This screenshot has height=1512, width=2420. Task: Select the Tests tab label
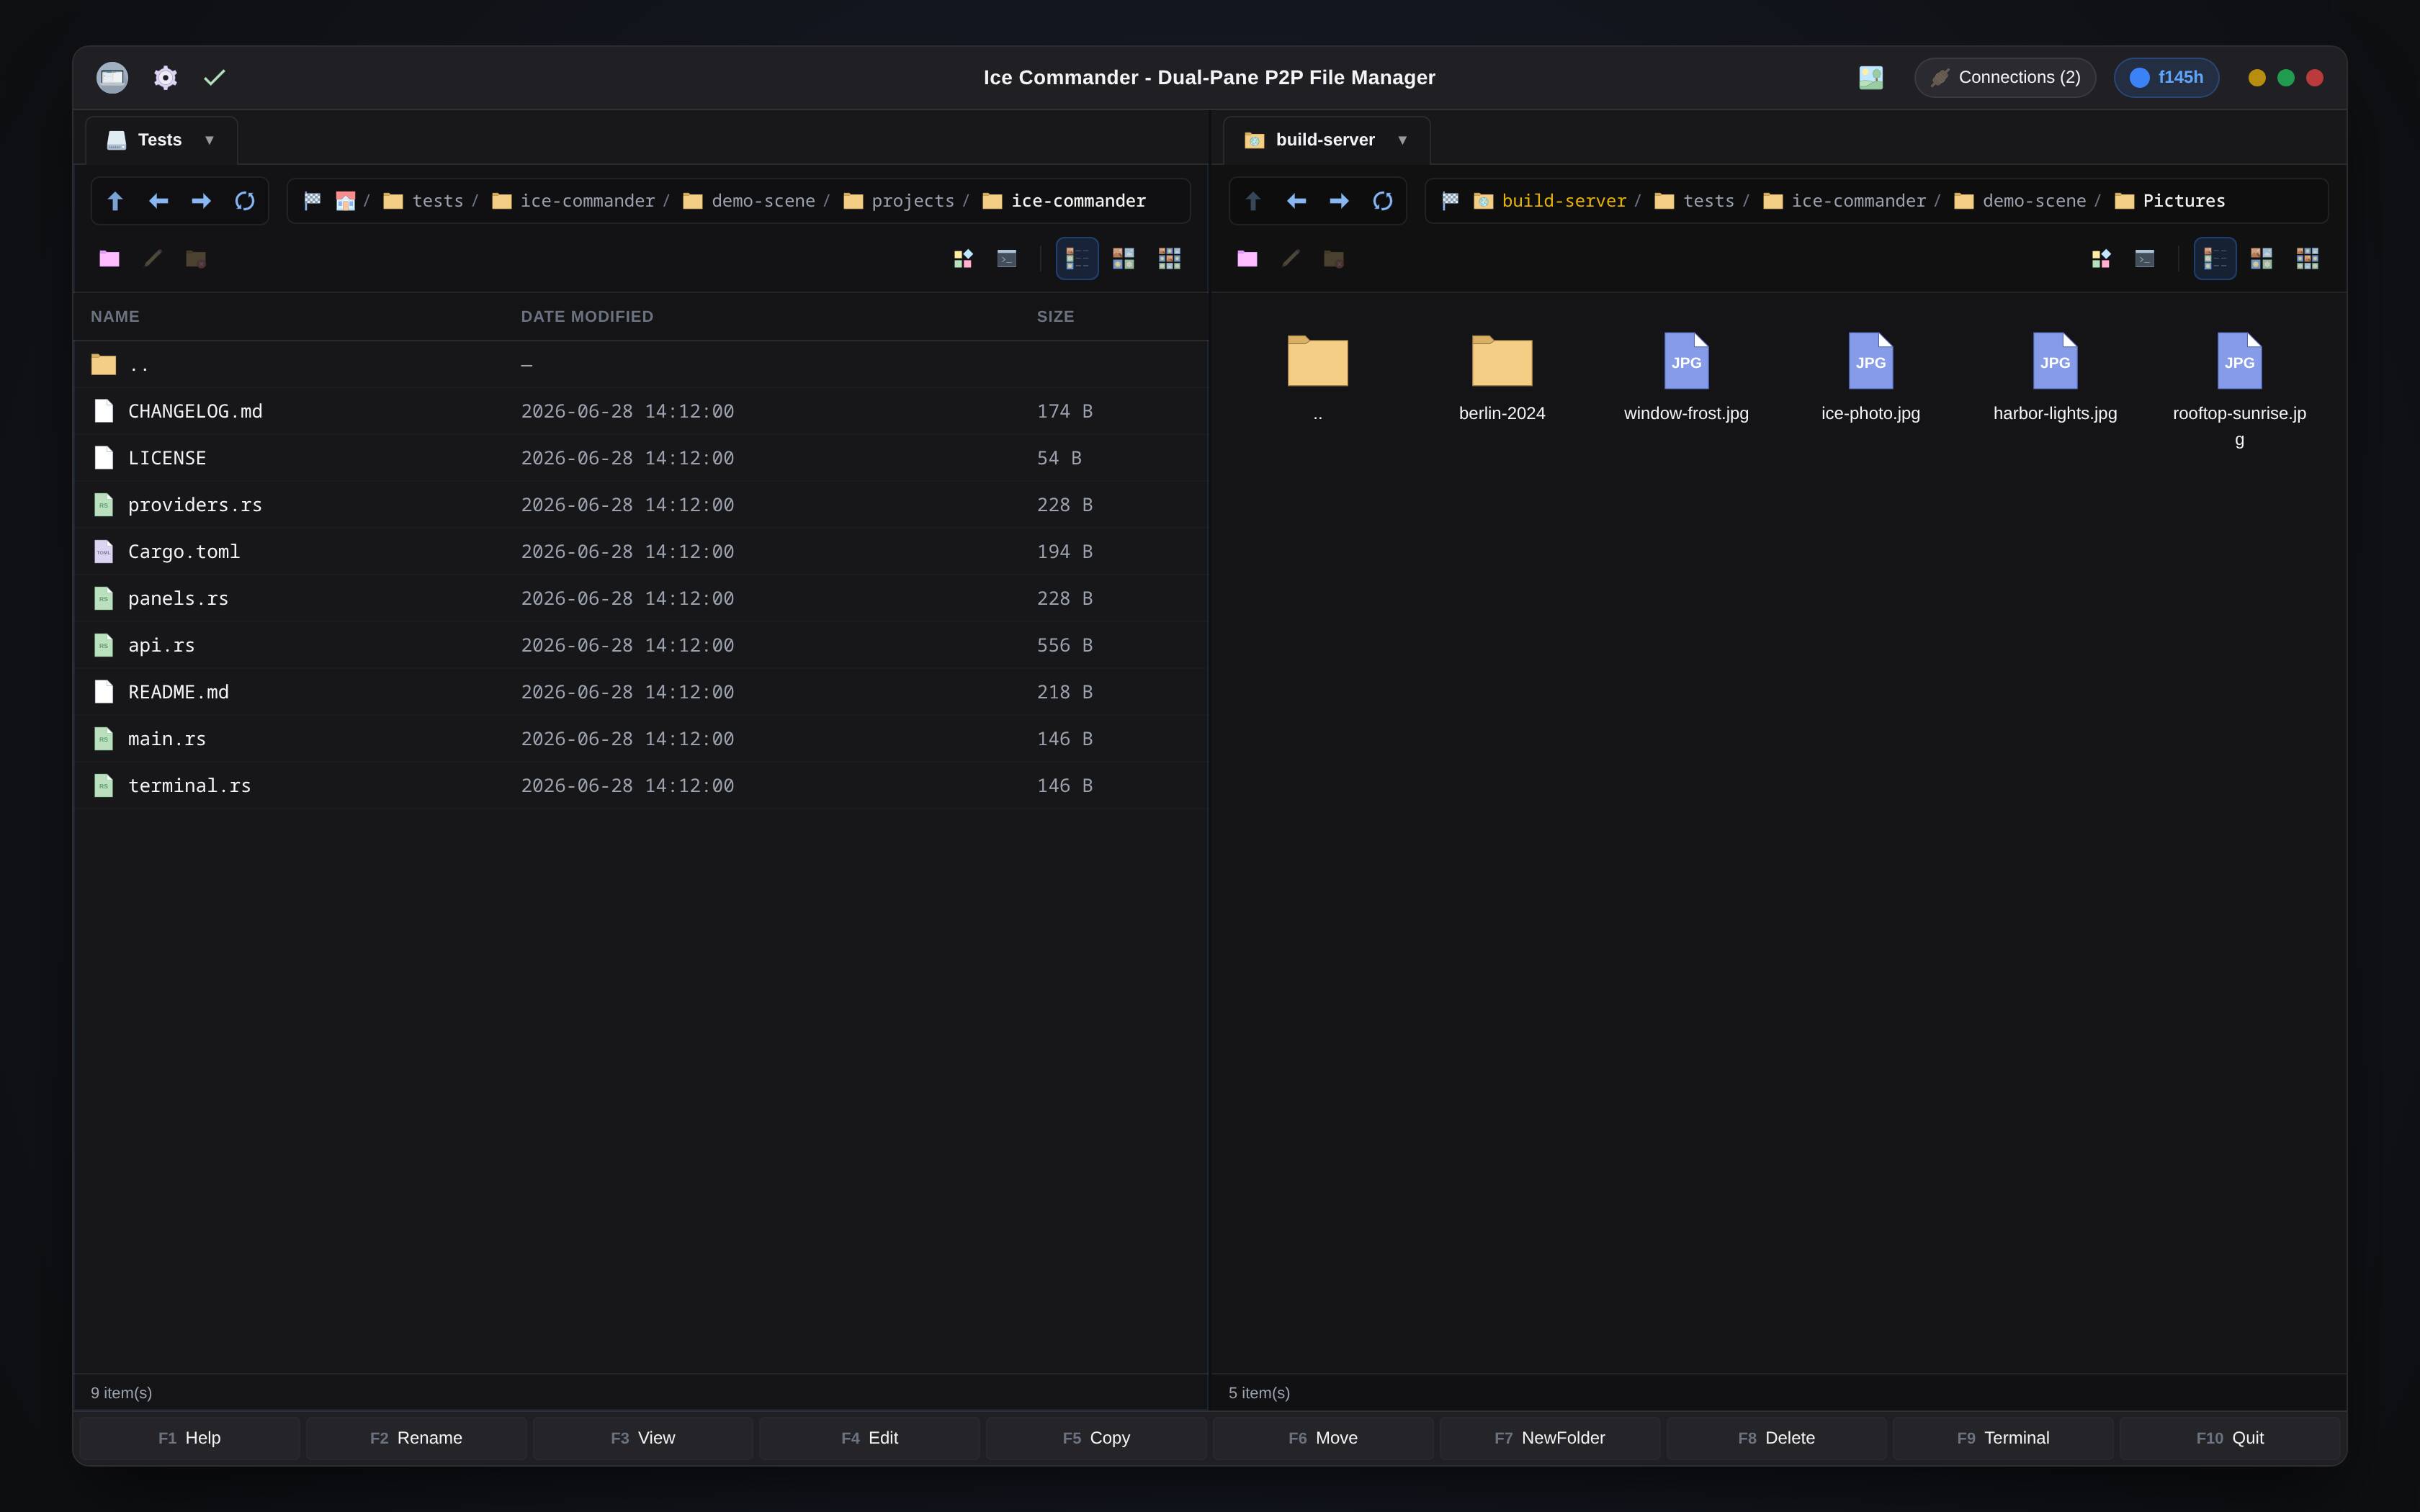(x=160, y=140)
